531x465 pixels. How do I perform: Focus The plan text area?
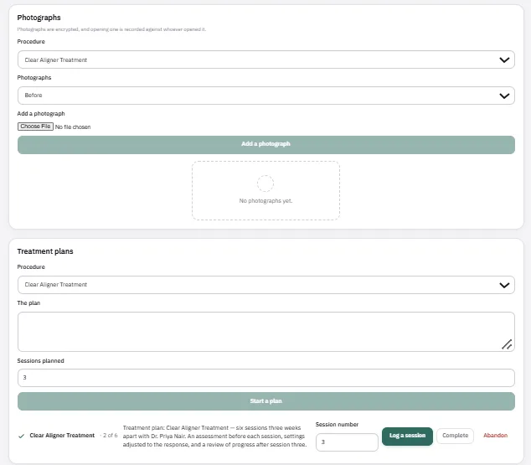266,332
